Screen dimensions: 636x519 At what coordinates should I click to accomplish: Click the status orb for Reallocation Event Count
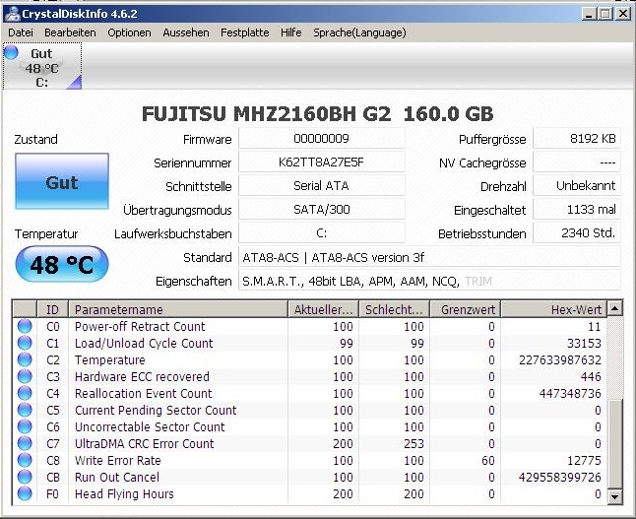25,393
